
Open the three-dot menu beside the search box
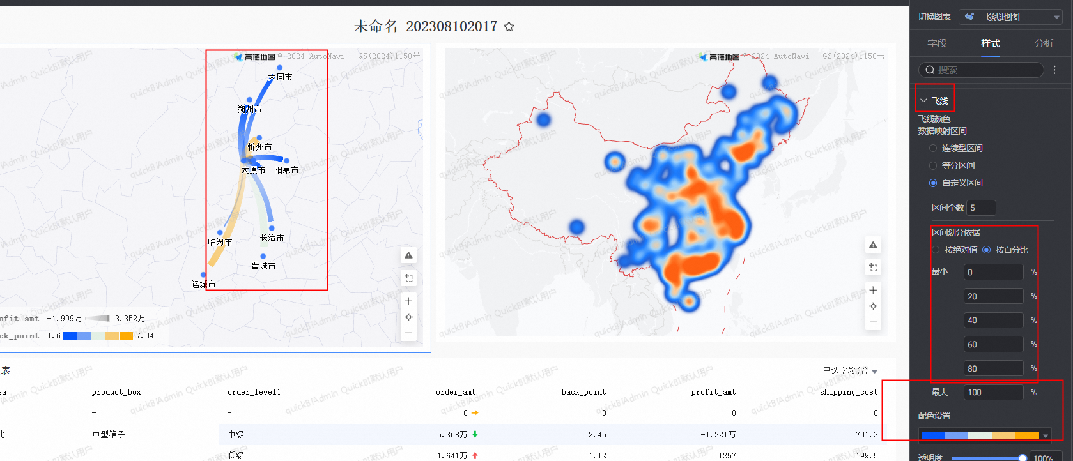click(1054, 70)
